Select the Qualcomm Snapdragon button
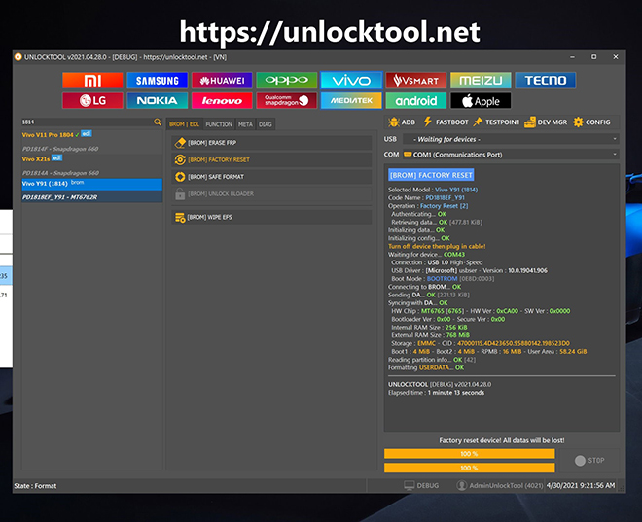 click(x=287, y=101)
